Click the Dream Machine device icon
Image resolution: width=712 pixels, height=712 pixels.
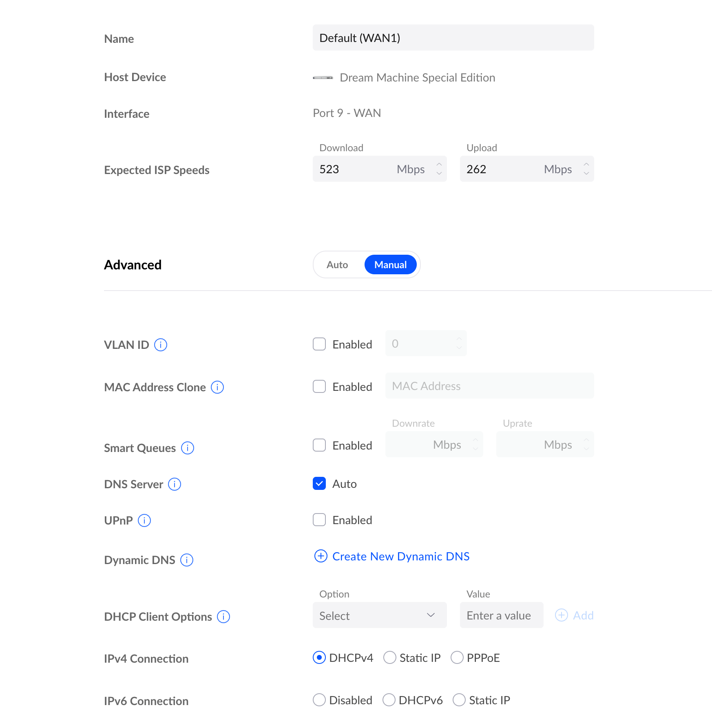pyautogui.click(x=323, y=77)
